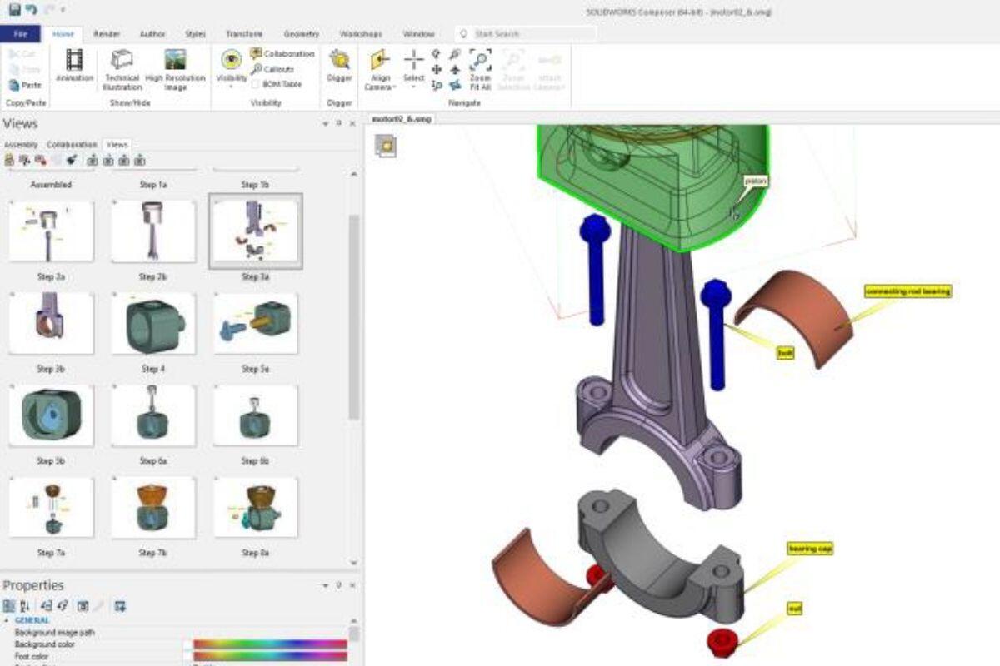Click the Callouts magnifier icon

click(x=257, y=69)
